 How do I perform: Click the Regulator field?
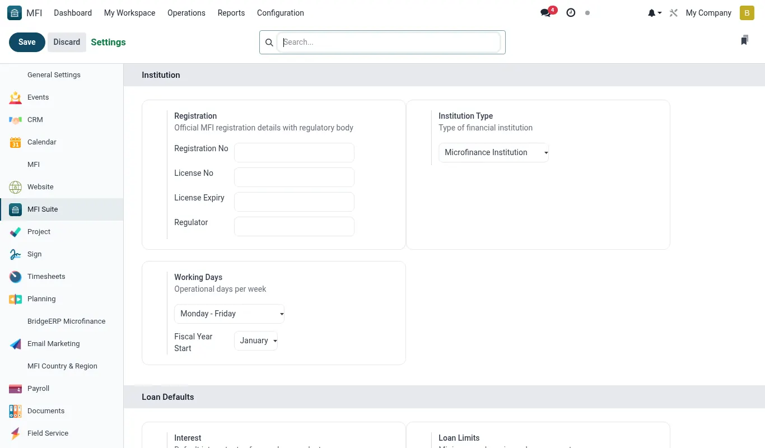[294, 226]
